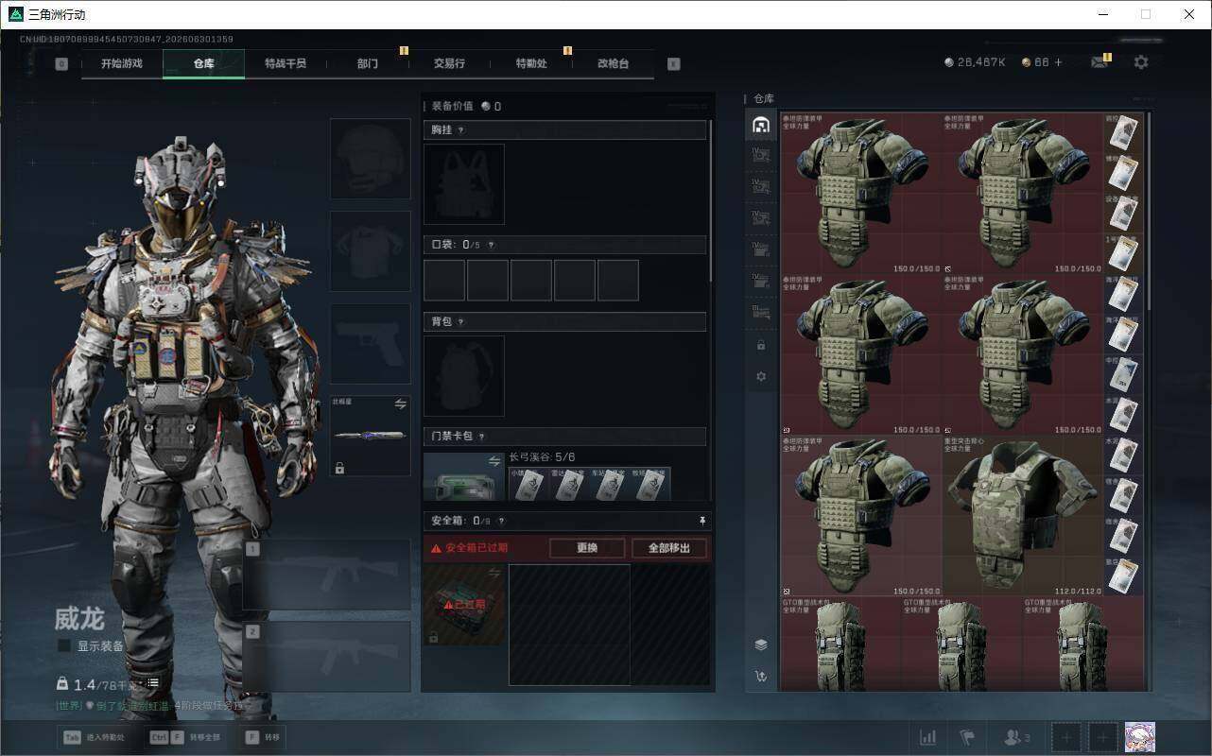Select the 重型突击背心 armor in warehouse
The height and width of the screenshot is (756, 1212).
(x=1023, y=515)
